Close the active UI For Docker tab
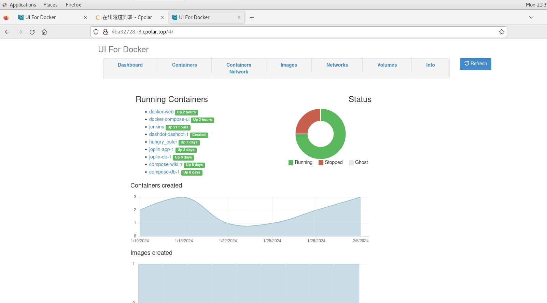This screenshot has width=547, height=303. (x=239, y=17)
